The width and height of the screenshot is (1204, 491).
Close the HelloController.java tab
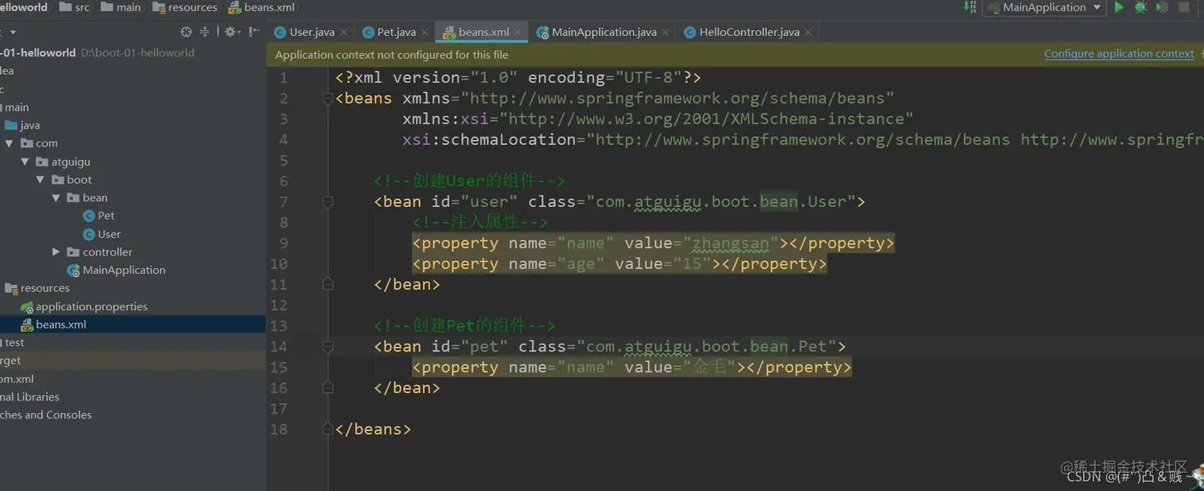pos(808,33)
